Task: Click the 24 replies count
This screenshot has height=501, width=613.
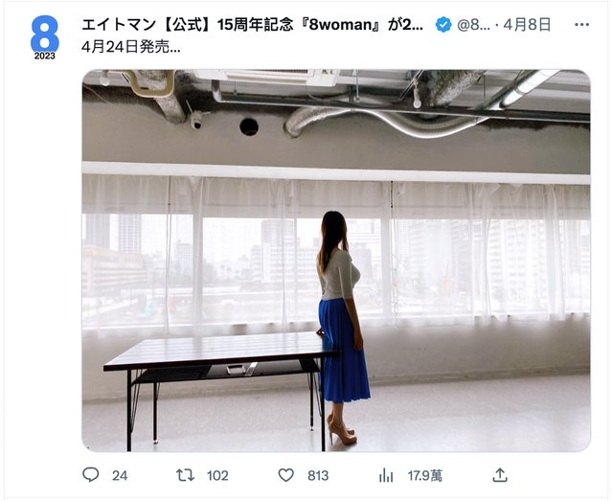Action: pyautogui.click(x=120, y=475)
